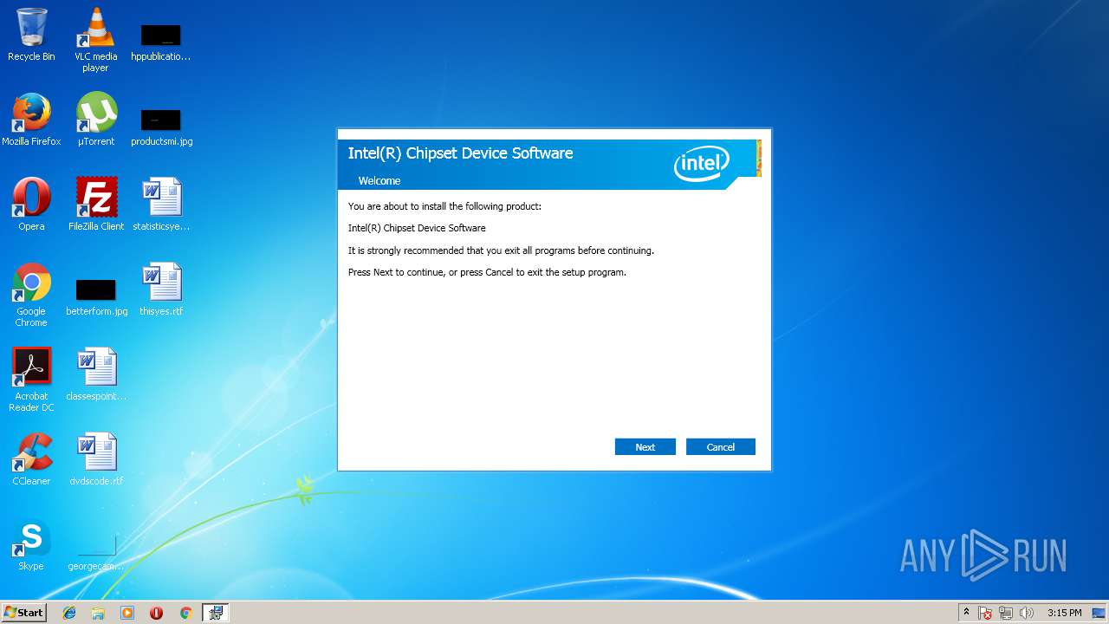Select VLC media player shortcut
The width and height of the screenshot is (1109, 624).
96,40
